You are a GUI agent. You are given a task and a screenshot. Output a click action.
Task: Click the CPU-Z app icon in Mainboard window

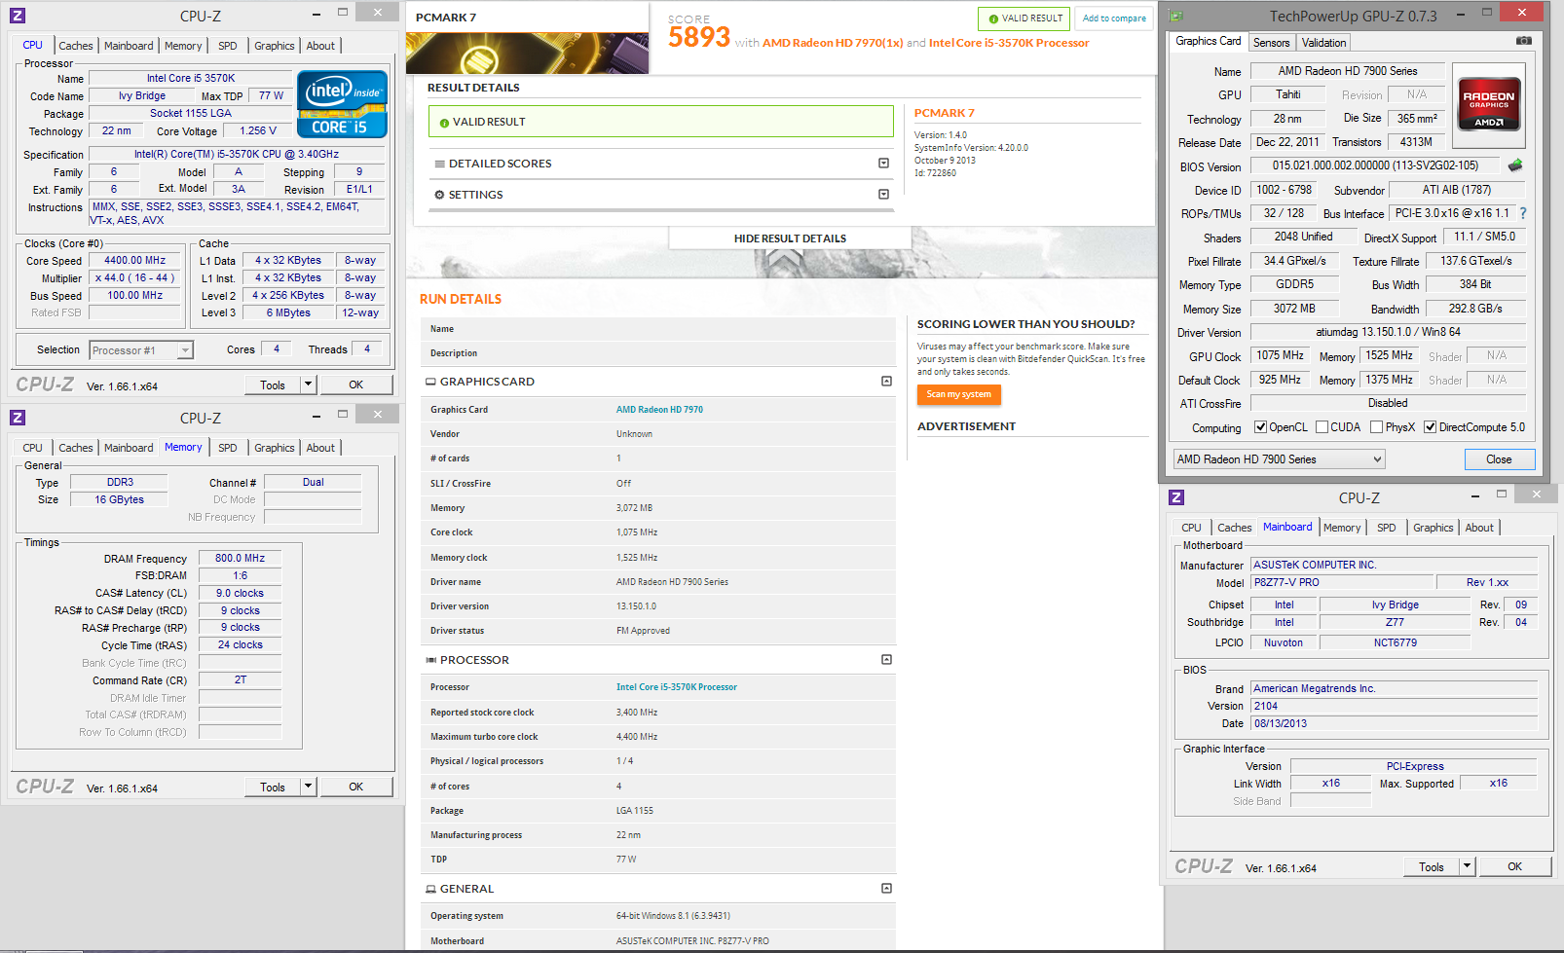1176,497
